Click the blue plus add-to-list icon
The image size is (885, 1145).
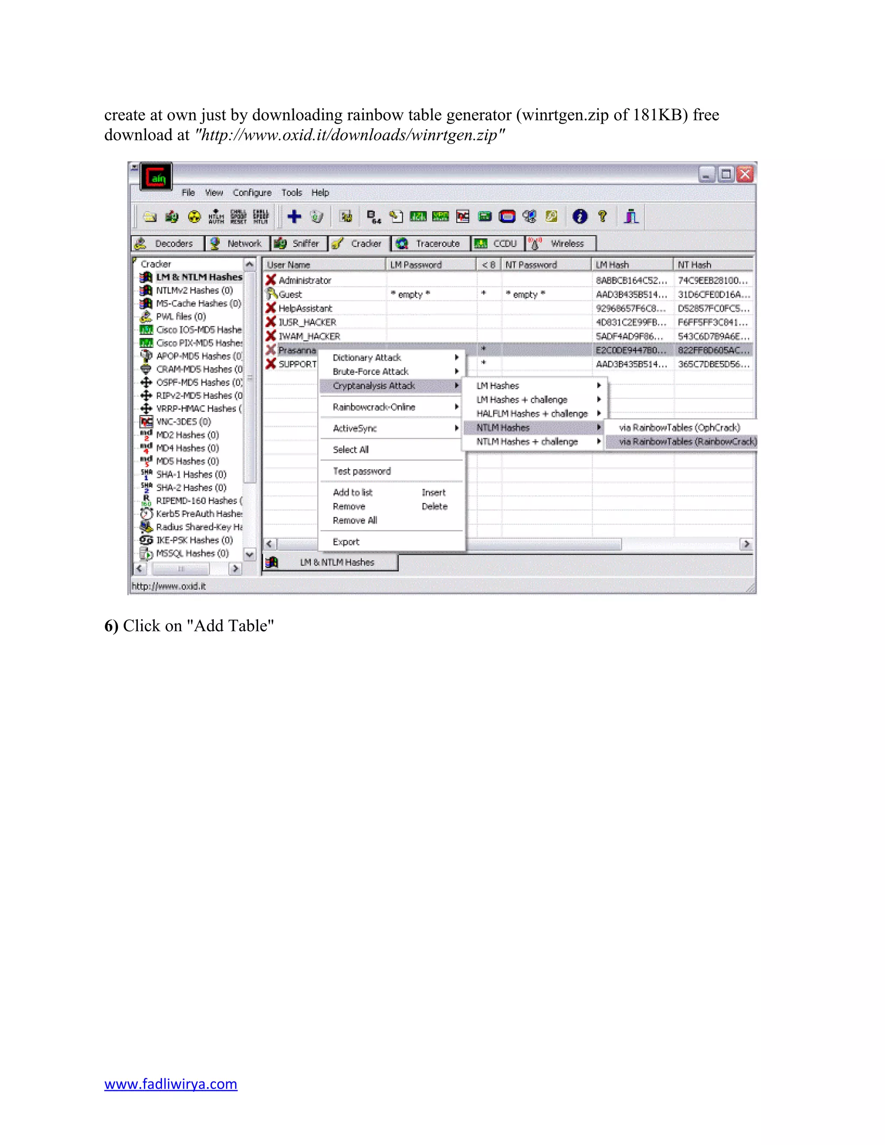tap(295, 216)
